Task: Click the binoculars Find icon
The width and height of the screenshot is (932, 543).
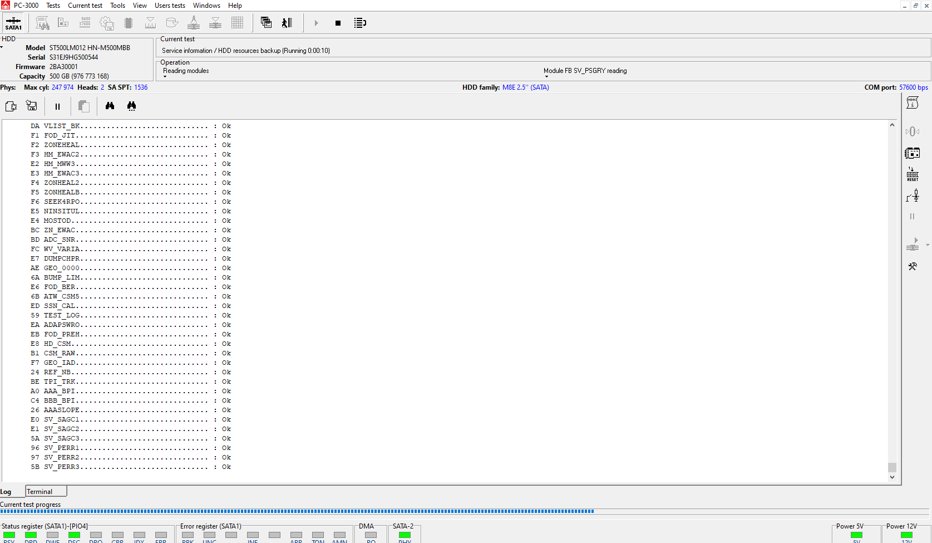Action: [110, 106]
